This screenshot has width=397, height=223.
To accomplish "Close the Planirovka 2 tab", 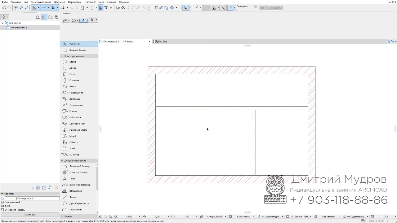I will coord(149,42).
